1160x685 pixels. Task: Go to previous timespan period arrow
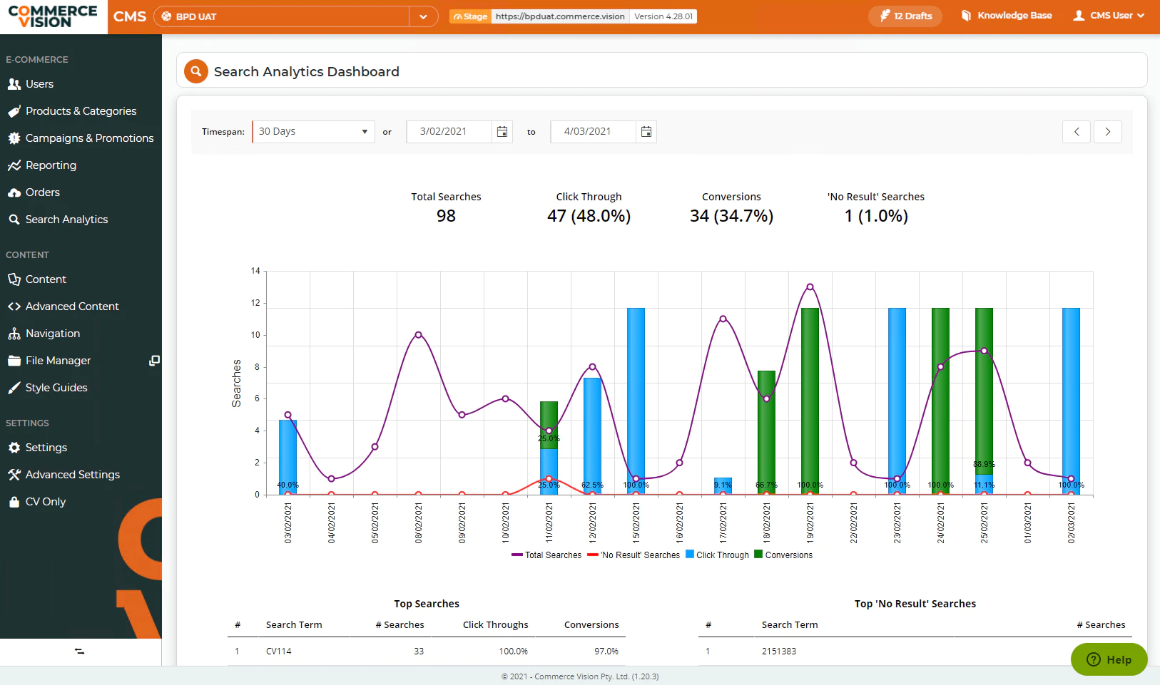[x=1077, y=132]
